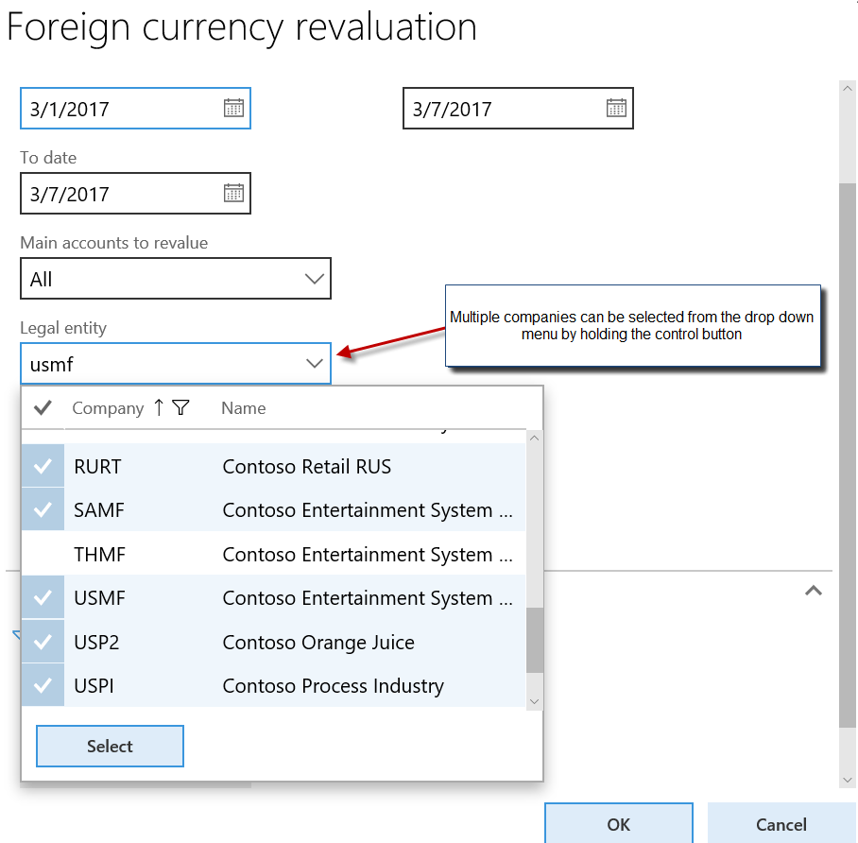Click the THMF company code cell
The height and width of the screenshot is (843, 858).
coord(99,554)
